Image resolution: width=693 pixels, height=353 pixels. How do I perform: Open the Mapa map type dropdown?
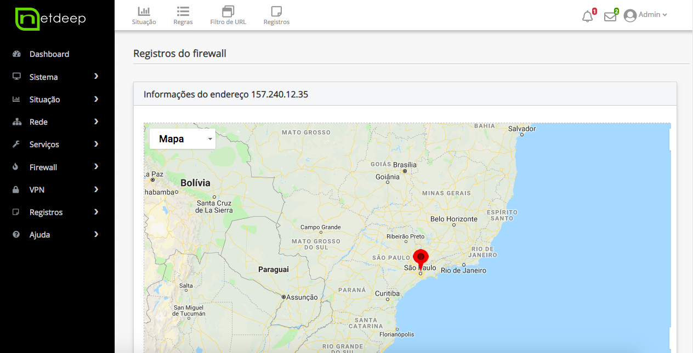pos(182,139)
